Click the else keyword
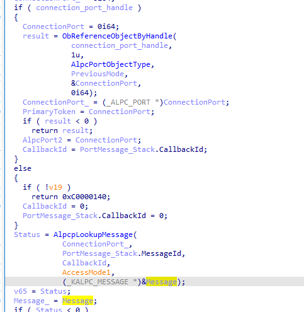The height and width of the screenshot is (312, 304). click(x=23, y=168)
